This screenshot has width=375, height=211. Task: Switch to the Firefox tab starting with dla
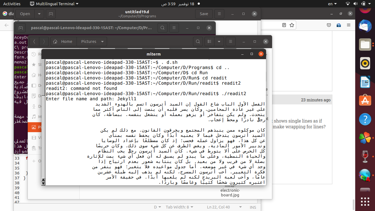click(8, 13)
